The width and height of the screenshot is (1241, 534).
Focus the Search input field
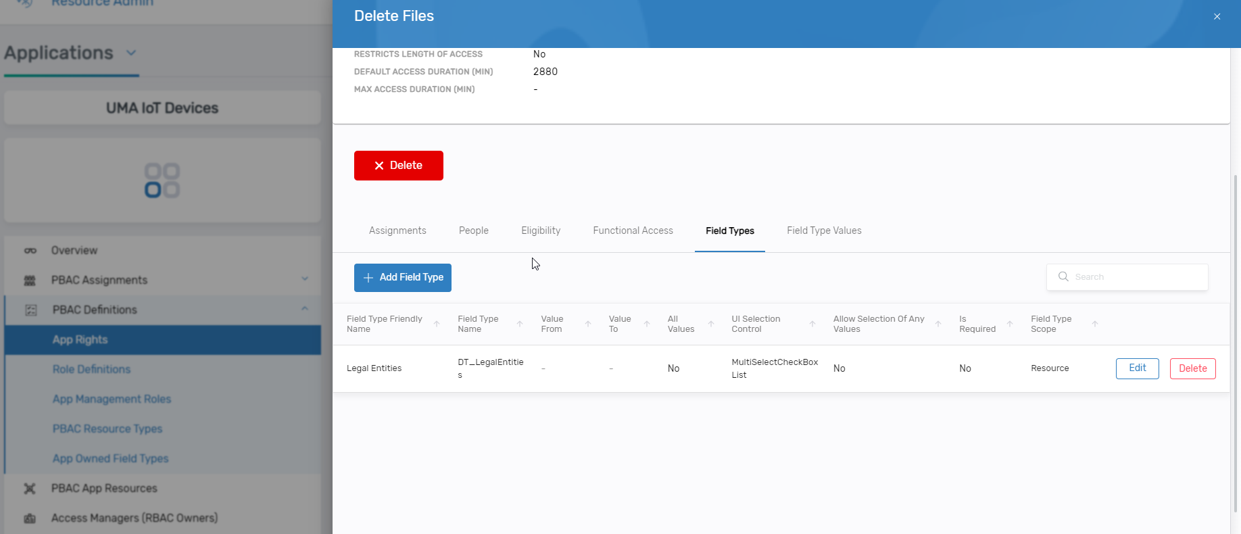pos(1127,277)
